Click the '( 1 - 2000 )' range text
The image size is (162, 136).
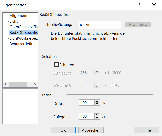pos(114,73)
